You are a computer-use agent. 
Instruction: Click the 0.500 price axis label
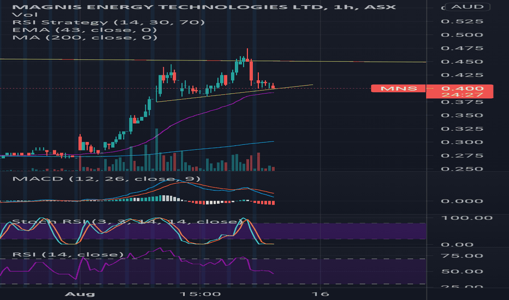[x=462, y=35]
